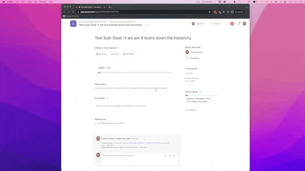Open the tab search chevron
Image resolution: width=305 pixels, height=171 pixels.
point(247,7)
